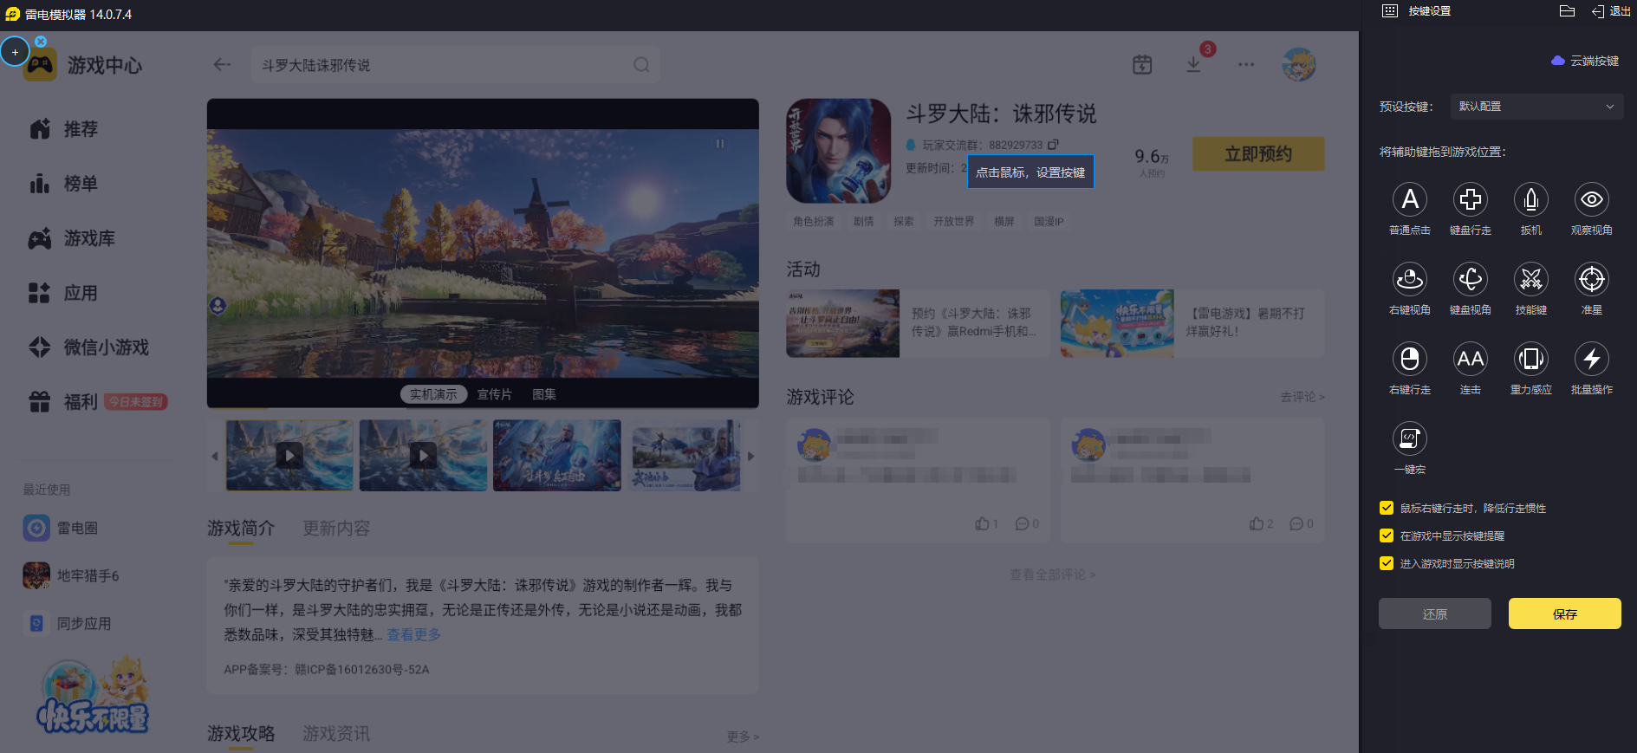The height and width of the screenshot is (753, 1637).
Task: Switch to the 更新内容 tab
Action: (336, 529)
